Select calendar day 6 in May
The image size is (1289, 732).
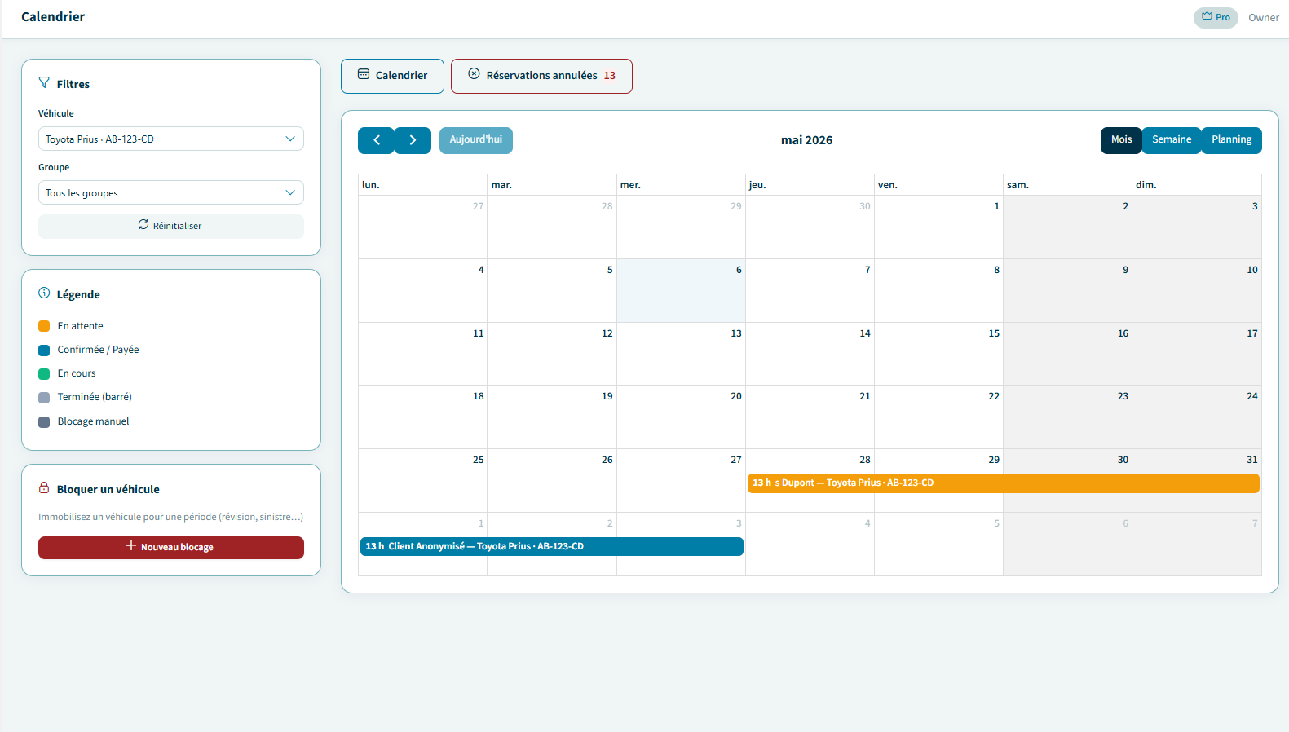coord(681,290)
